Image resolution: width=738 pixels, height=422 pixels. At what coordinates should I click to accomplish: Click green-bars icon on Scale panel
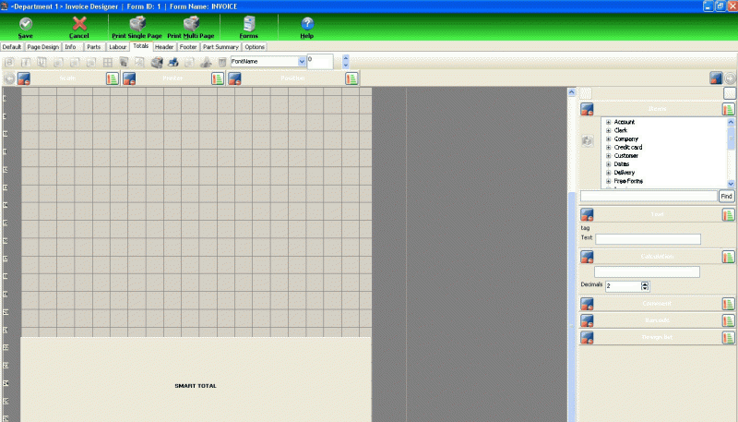point(113,78)
